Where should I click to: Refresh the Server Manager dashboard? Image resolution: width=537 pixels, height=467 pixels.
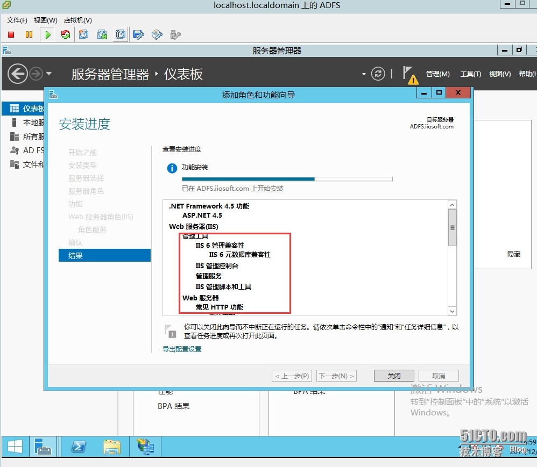click(378, 74)
